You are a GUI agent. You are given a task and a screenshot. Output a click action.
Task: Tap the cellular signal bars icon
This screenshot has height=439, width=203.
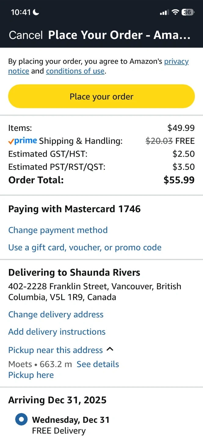point(164,12)
